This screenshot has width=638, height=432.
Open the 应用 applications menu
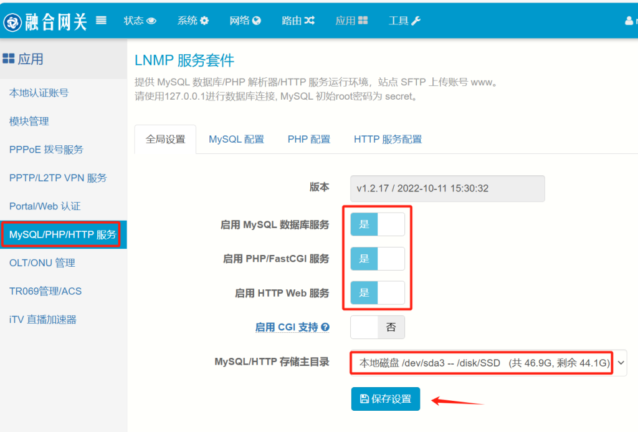point(351,21)
